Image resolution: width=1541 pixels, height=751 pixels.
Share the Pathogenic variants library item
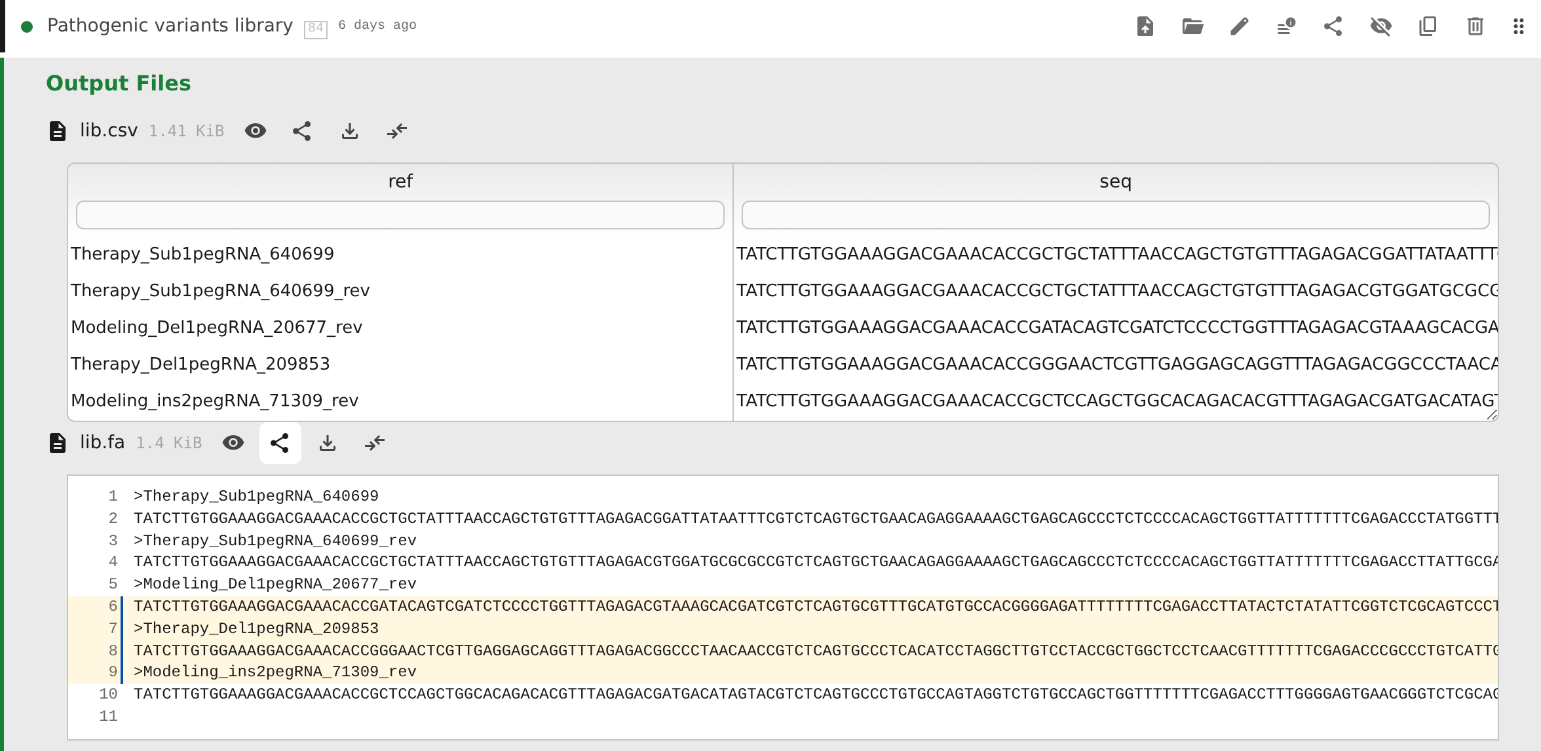point(1333,26)
